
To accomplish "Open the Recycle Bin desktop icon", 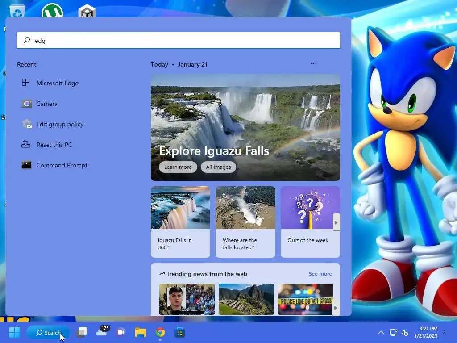I will 17,11.
